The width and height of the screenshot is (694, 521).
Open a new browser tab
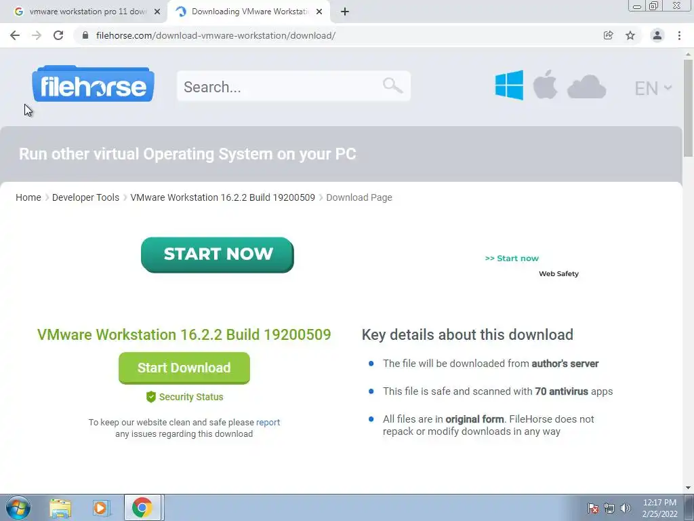345,12
